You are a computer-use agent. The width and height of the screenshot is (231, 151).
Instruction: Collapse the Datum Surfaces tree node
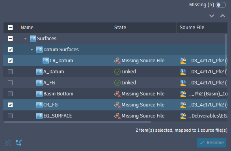[x=32, y=50]
